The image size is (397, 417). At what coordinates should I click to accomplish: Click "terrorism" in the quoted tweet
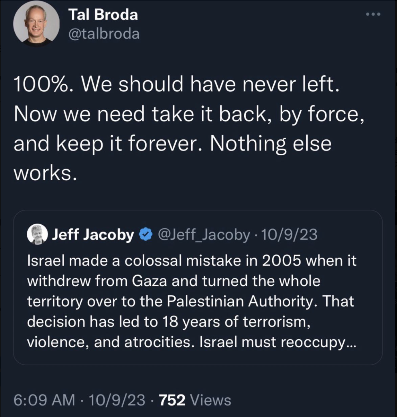pos(276,322)
